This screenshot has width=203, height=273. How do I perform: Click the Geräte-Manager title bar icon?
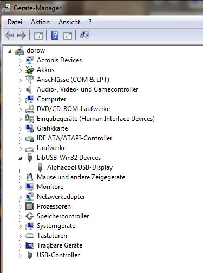coord(6,8)
